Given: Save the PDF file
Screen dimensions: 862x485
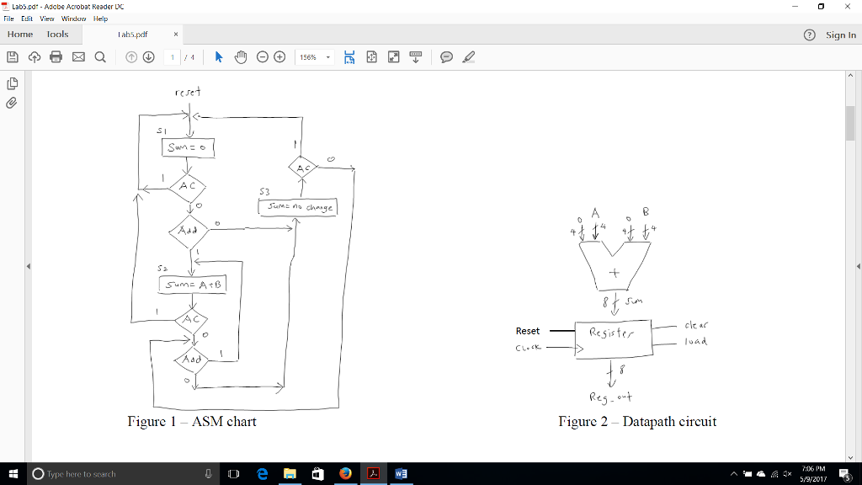Looking at the screenshot, I should tap(11, 57).
